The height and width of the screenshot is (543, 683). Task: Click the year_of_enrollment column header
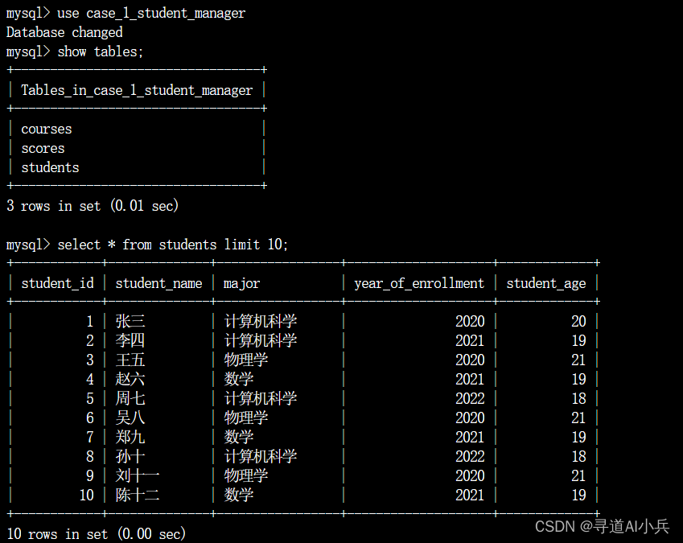pos(419,283)
